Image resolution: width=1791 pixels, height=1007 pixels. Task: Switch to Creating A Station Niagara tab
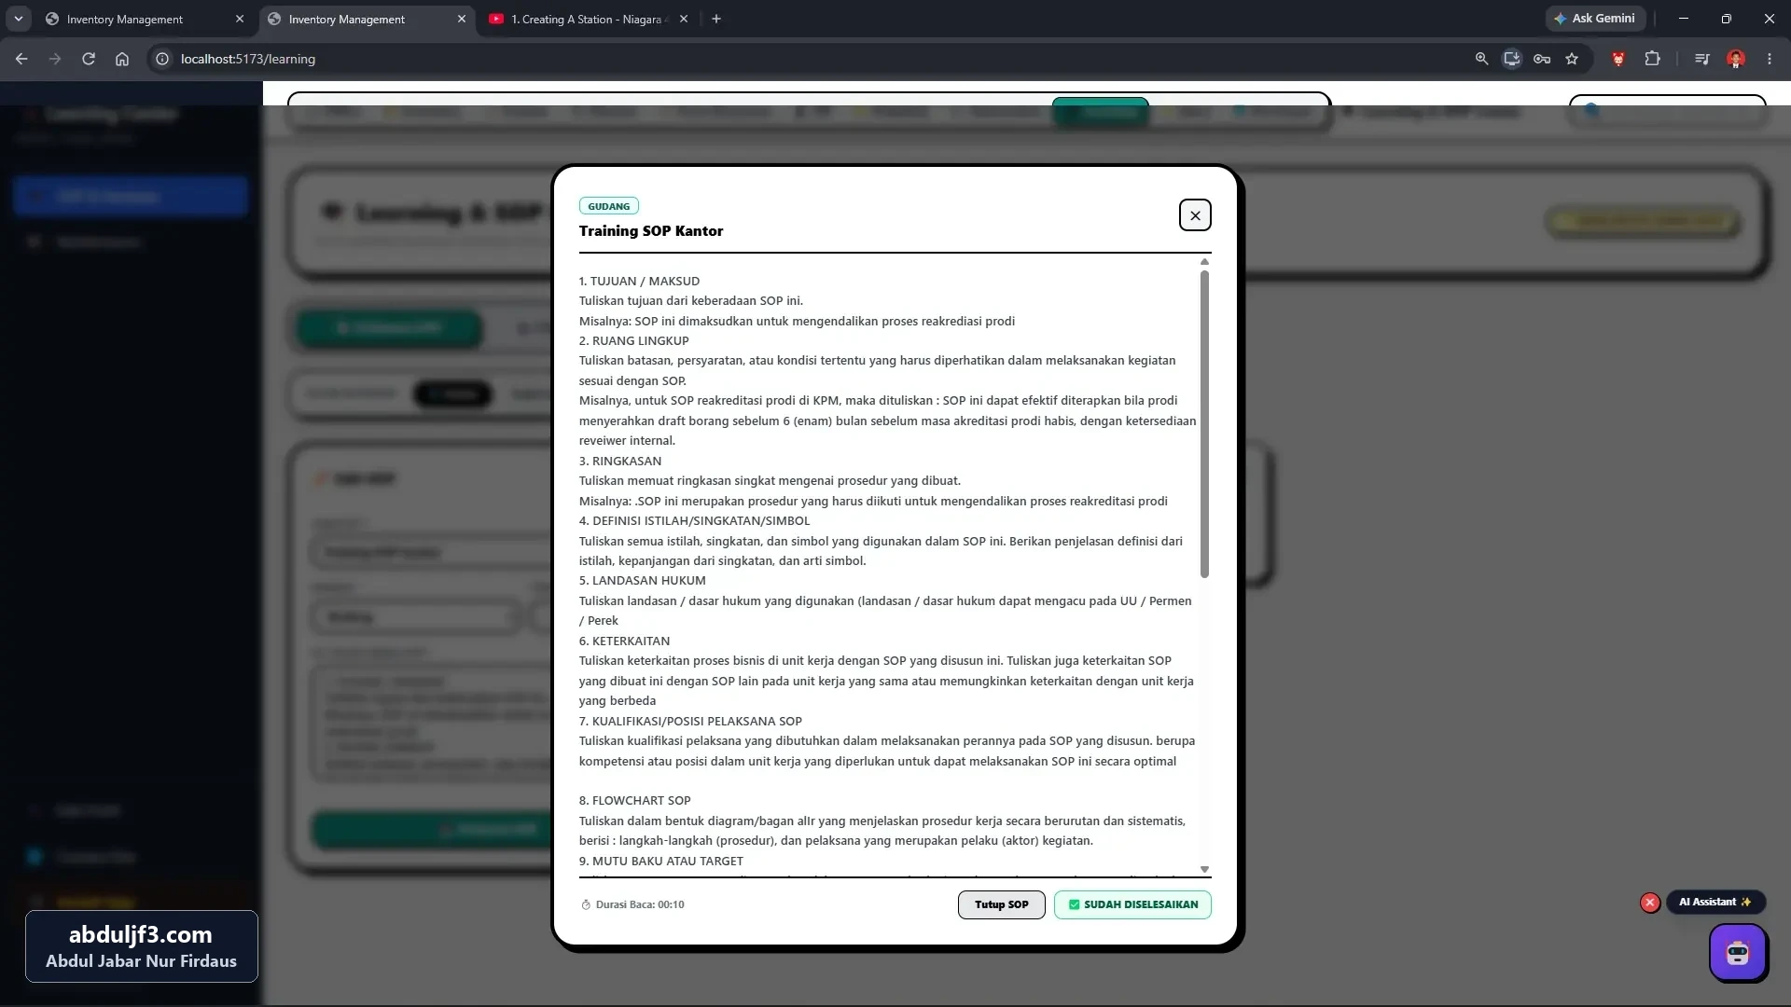(x=587, y=19)
